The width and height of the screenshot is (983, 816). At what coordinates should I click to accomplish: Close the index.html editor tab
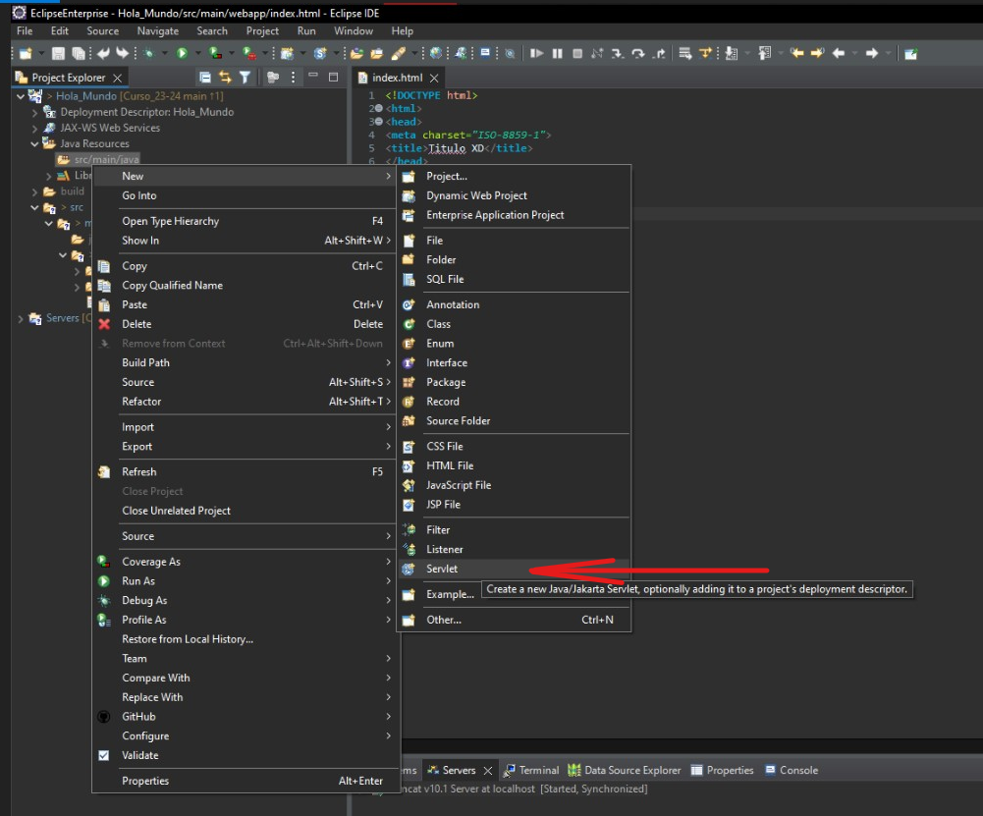click(435, 78)
